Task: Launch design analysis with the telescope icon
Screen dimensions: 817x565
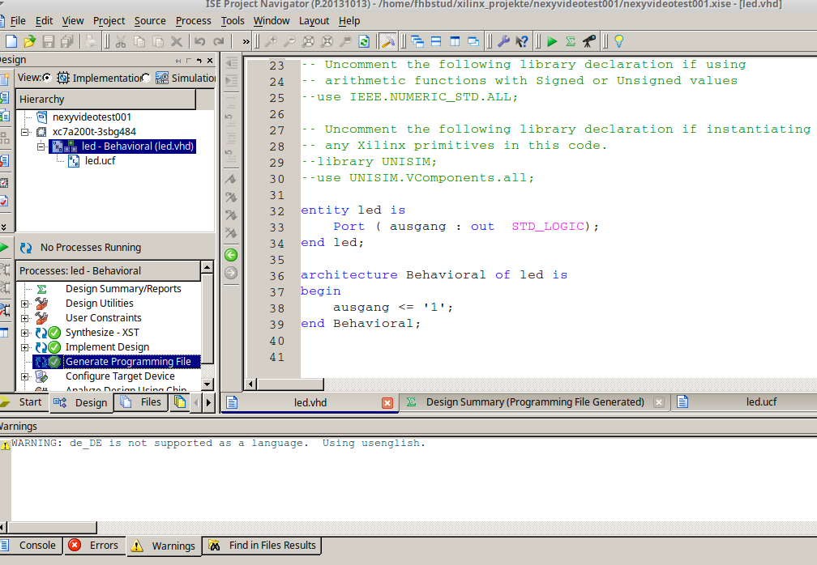Action: (590, 40)
